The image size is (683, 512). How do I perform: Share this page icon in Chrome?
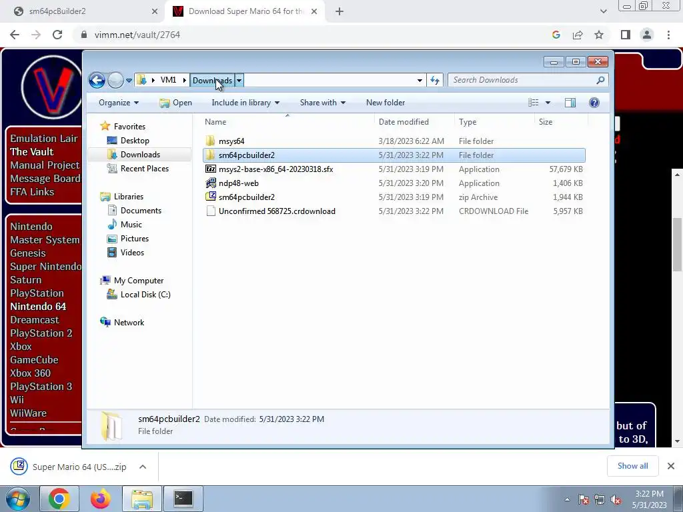click(578, 35)
